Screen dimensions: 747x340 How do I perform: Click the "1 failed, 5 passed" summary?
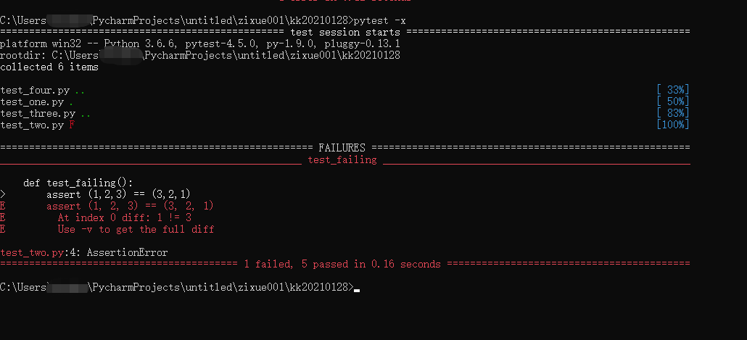coord(342,265)
